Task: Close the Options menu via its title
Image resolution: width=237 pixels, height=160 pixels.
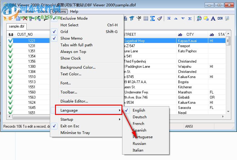Action: (59, 11)
